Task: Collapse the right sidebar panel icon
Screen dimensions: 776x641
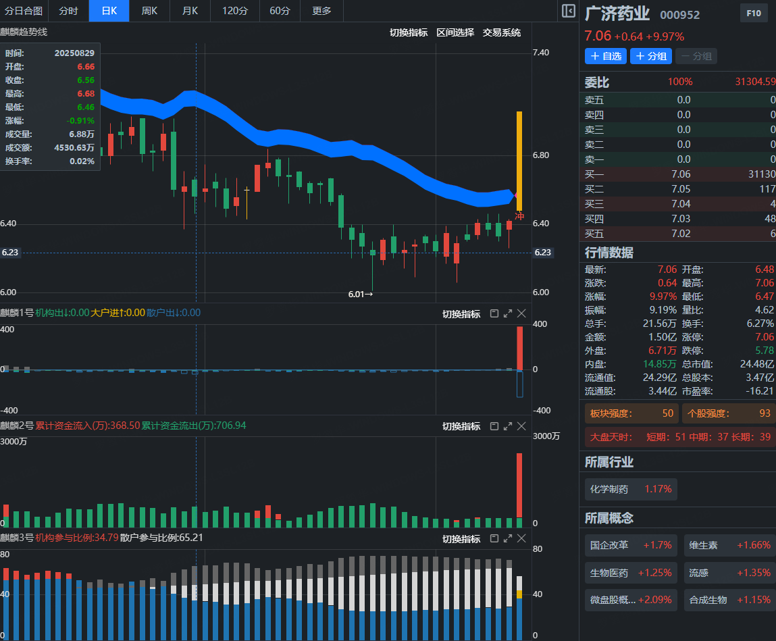Action: coord(569,11)
